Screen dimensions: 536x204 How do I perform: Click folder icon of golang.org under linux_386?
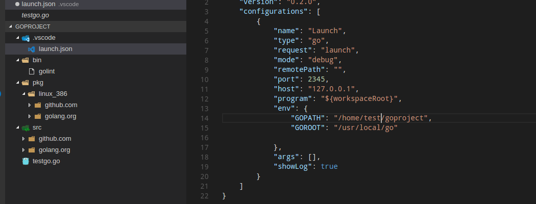38,116
